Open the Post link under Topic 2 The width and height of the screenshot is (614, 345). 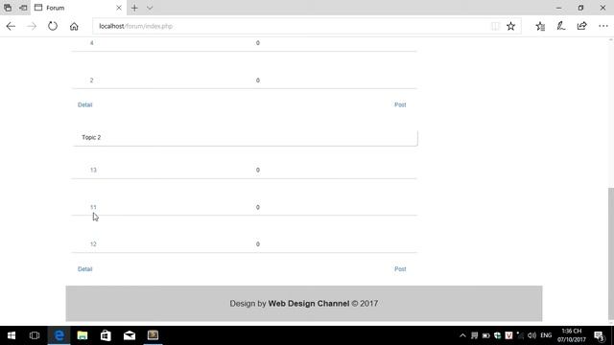(400, 268)
